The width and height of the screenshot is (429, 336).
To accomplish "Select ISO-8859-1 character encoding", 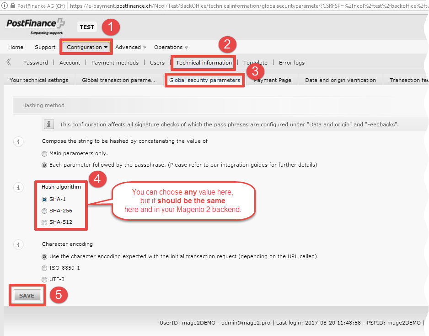I will 44,268.
